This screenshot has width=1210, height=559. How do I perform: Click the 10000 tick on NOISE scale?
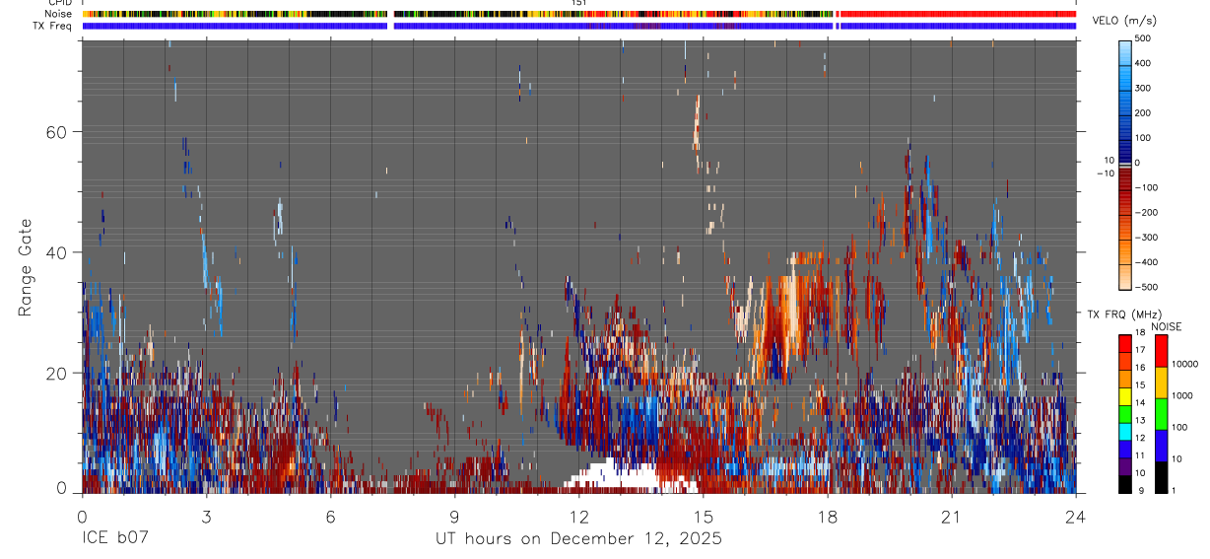tap(1185, 364)
